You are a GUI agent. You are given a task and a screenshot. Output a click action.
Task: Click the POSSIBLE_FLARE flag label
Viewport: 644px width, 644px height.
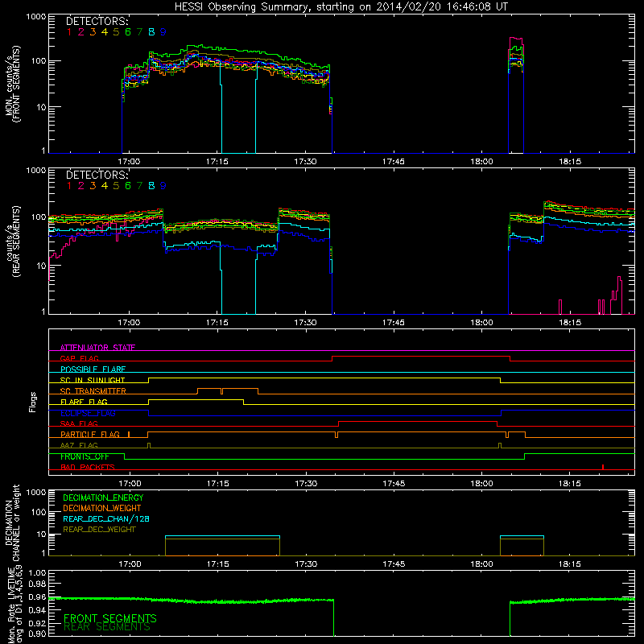93,369
